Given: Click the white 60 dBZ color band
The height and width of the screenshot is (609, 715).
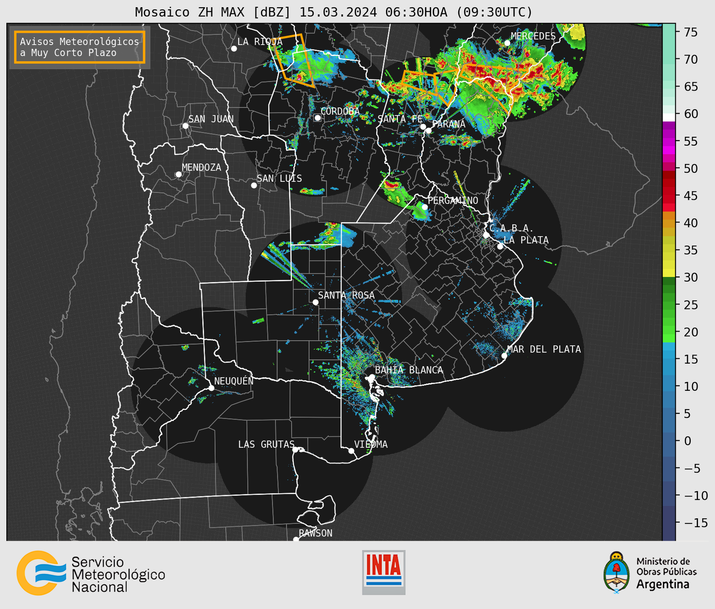Looking at the screenshot, I should [x=669, y=117].
